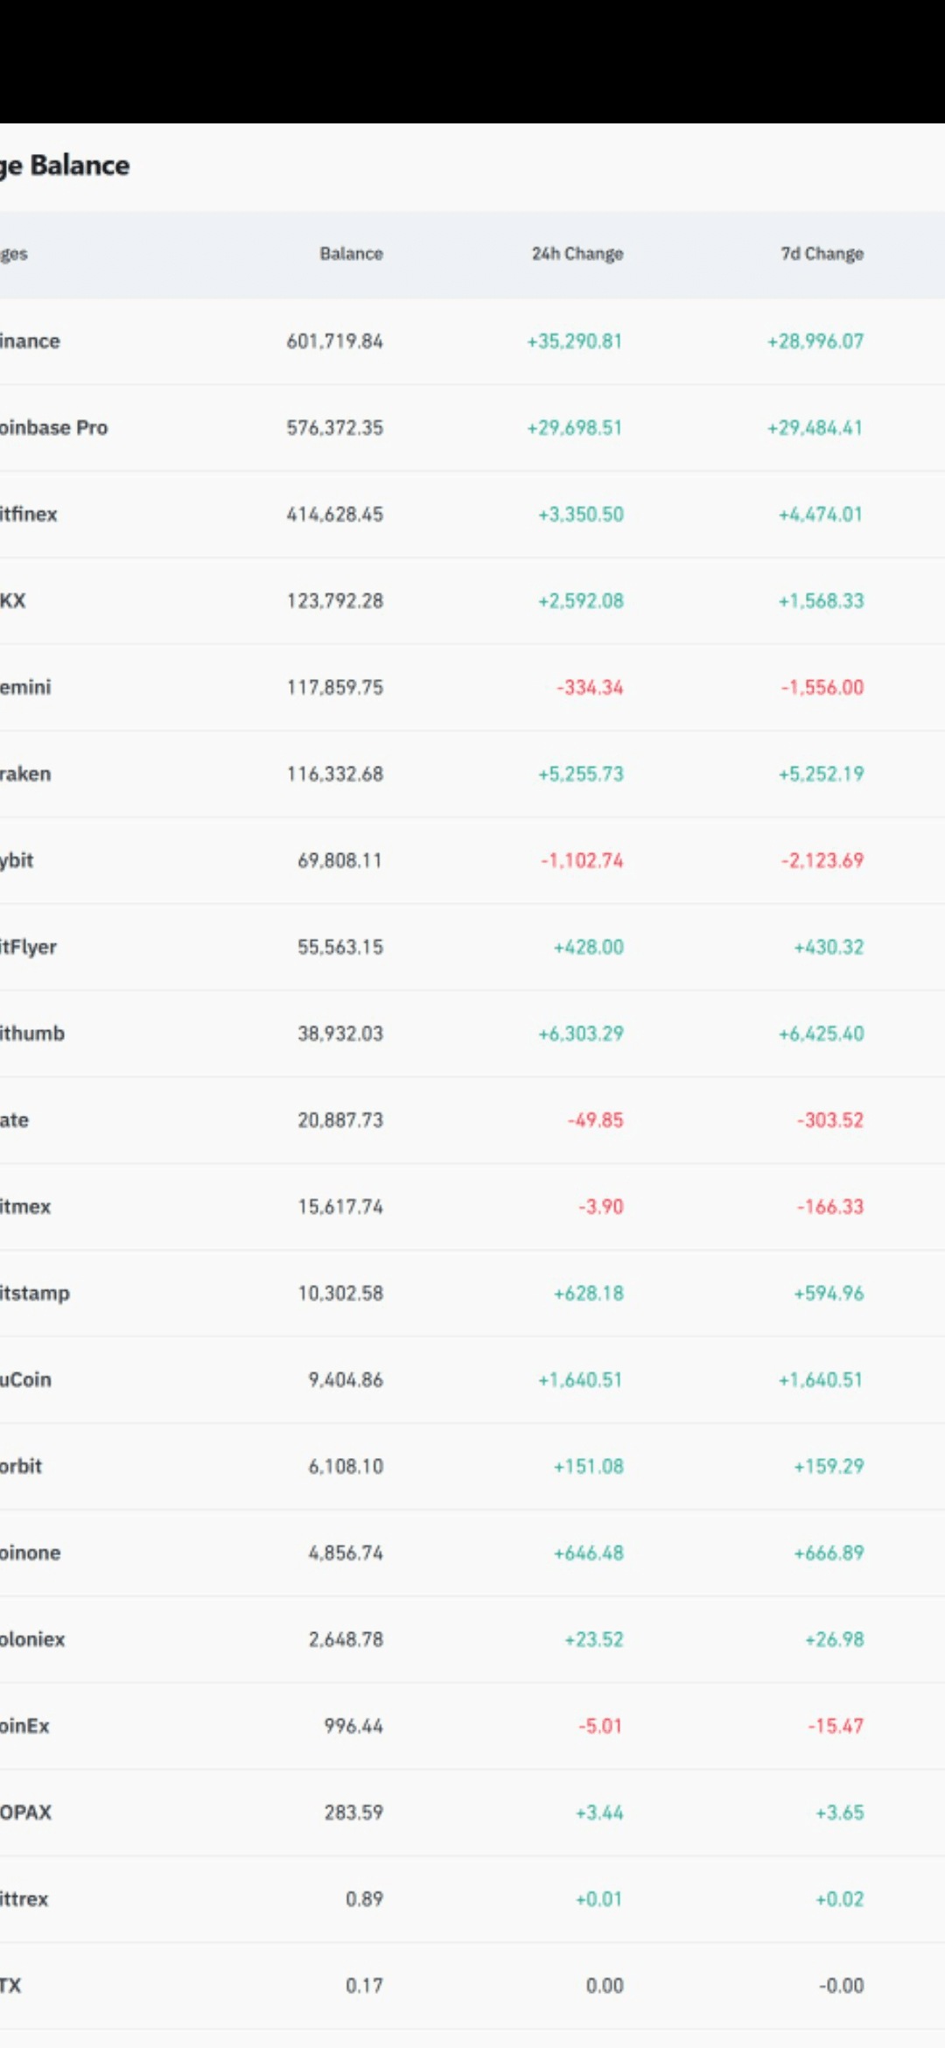
Task: Open the bitFlyer exchange link
Action: click(28, 947)
